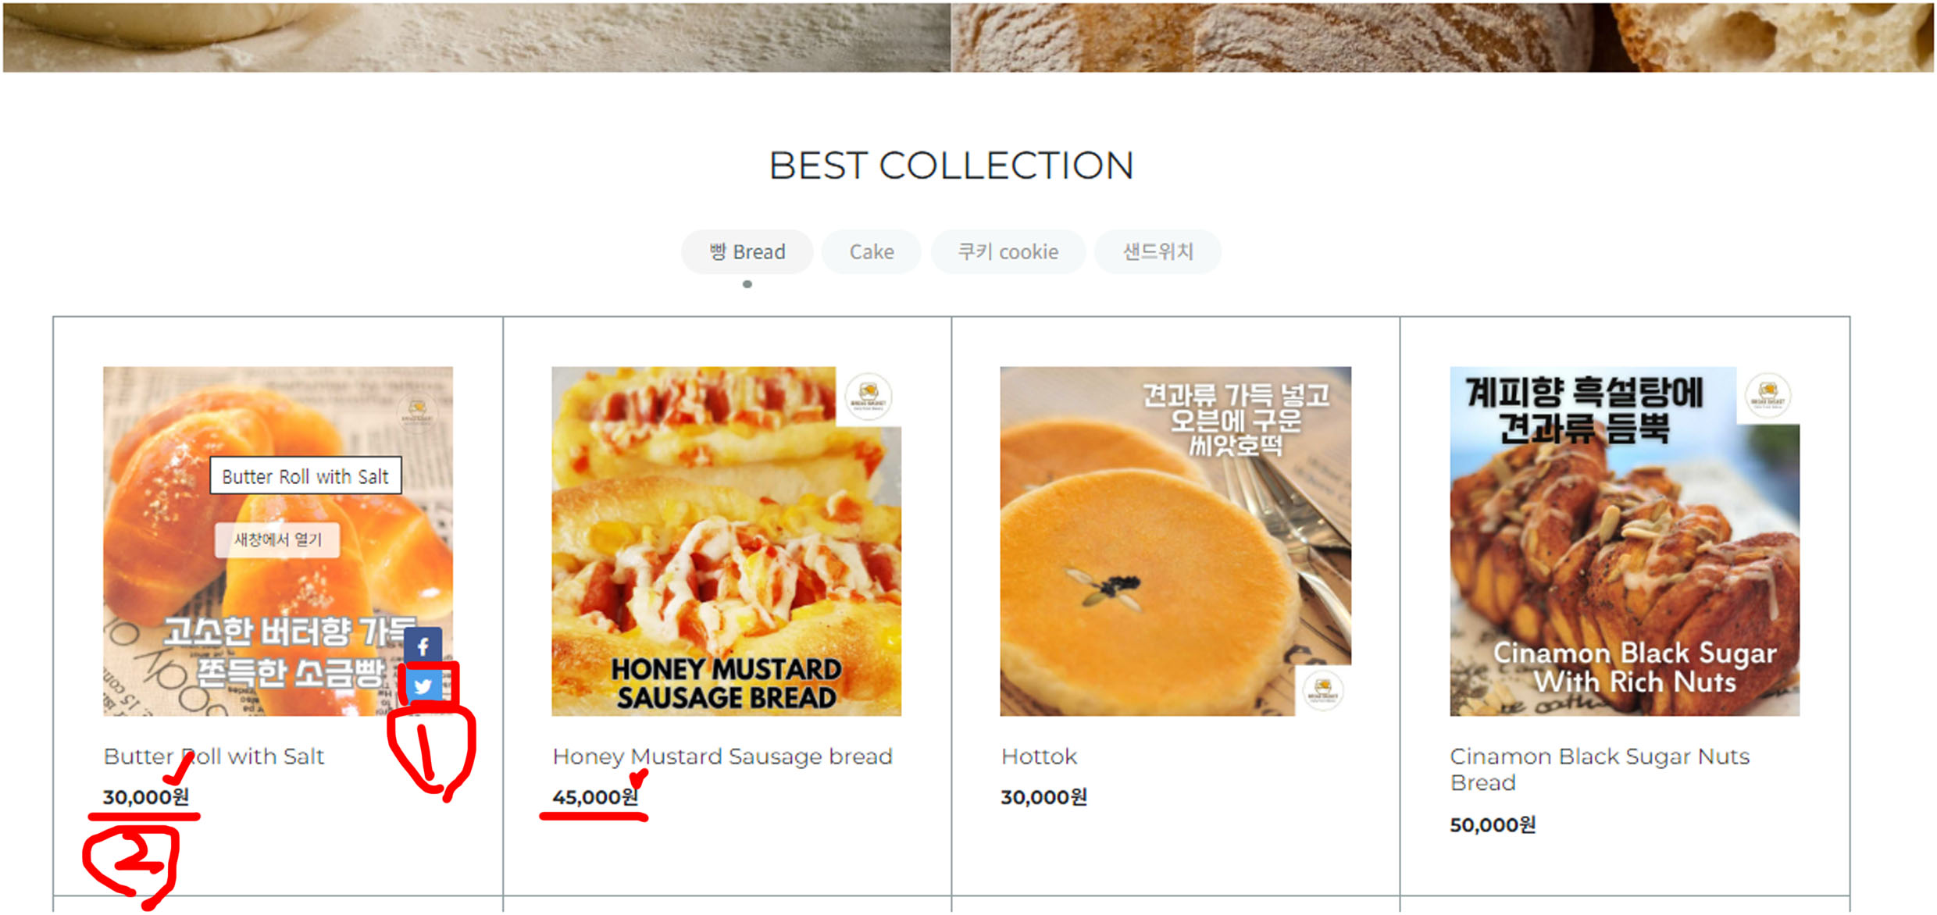
Task: Click the 45,000원 price
Action: click(x=594, y=797)
